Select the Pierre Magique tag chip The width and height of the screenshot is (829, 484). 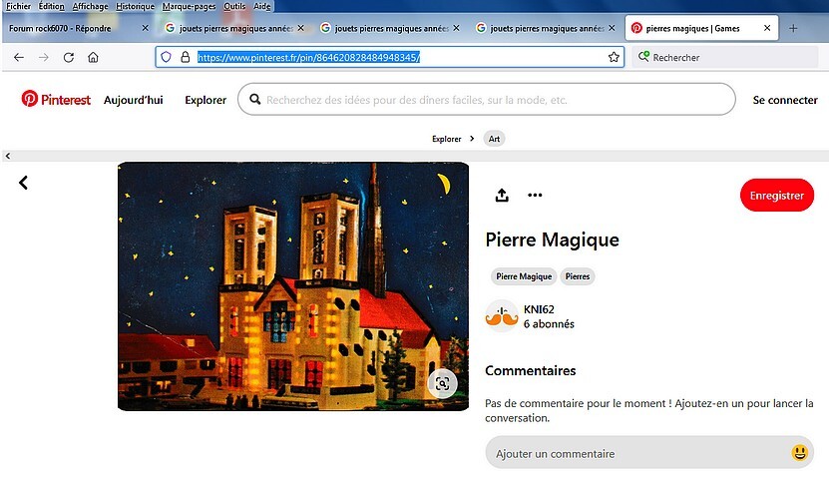(524, 276)
